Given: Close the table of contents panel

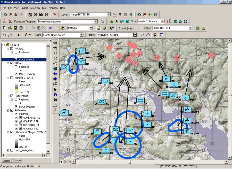Looking at the screenshot, I should pyautogui.click(x=50, y=41).
